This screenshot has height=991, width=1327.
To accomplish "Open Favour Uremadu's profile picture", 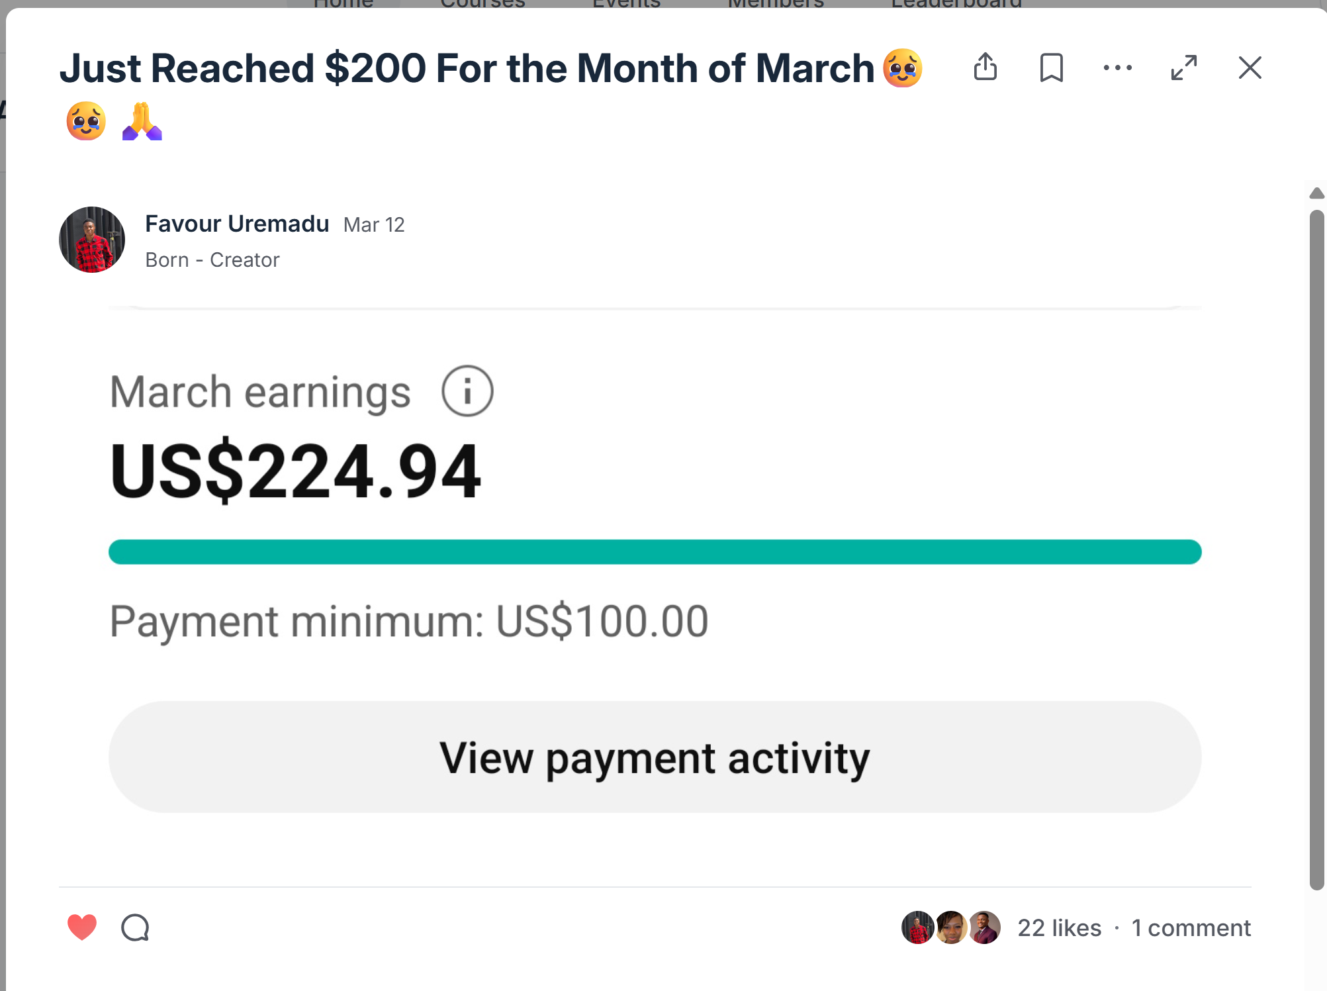I will click(x=92, y=240).
